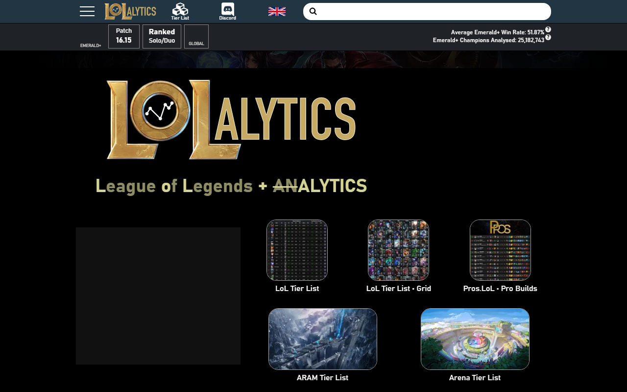
Task: Open the Emerald+ tier selector
Action: click(x=91, y=37)
